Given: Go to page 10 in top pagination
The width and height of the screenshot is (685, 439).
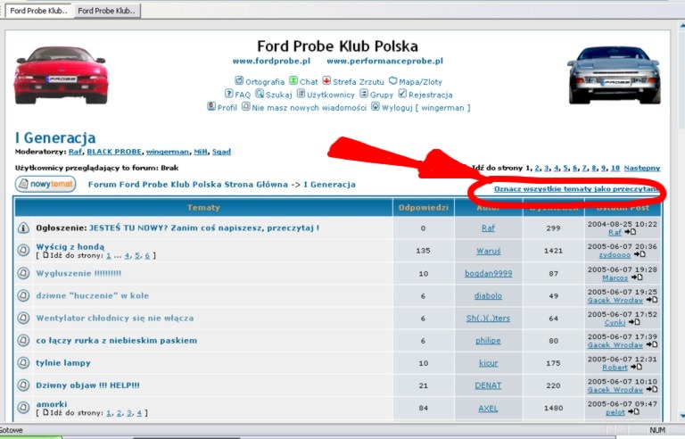Looking at the screenshot, I should [x=615, y=168].
